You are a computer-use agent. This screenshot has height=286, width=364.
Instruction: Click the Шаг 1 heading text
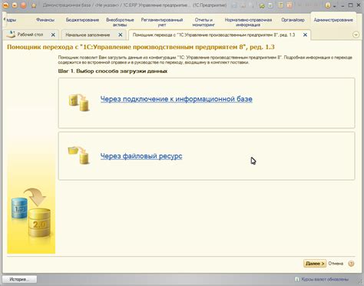click(x=113, y=71)
